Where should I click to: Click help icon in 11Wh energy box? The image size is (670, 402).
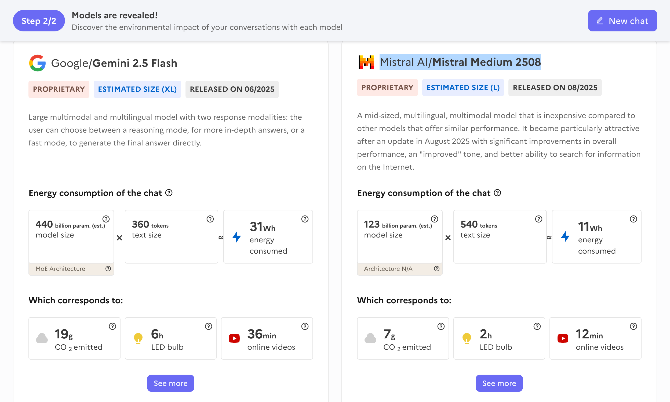coord(633,219)
